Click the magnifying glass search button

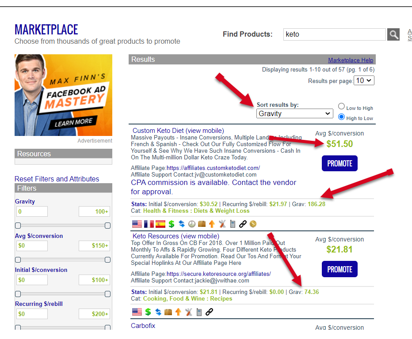tap(393, 34)
